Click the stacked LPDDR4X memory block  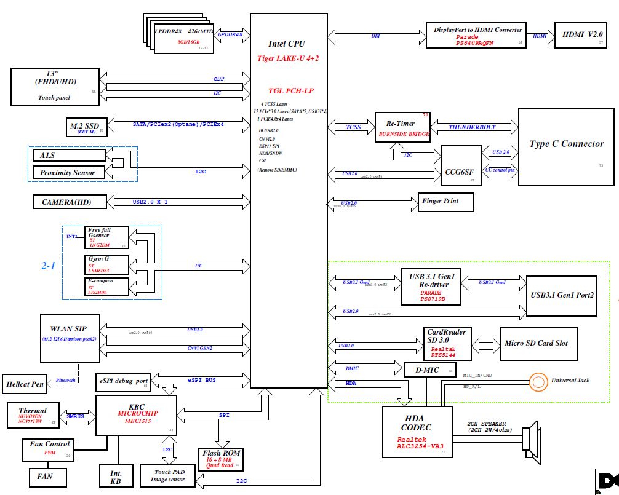coord(182,36)
